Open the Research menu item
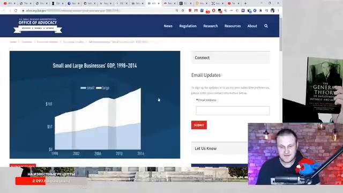Viewport: 343px width, 193px height. [x=211, y=26]
